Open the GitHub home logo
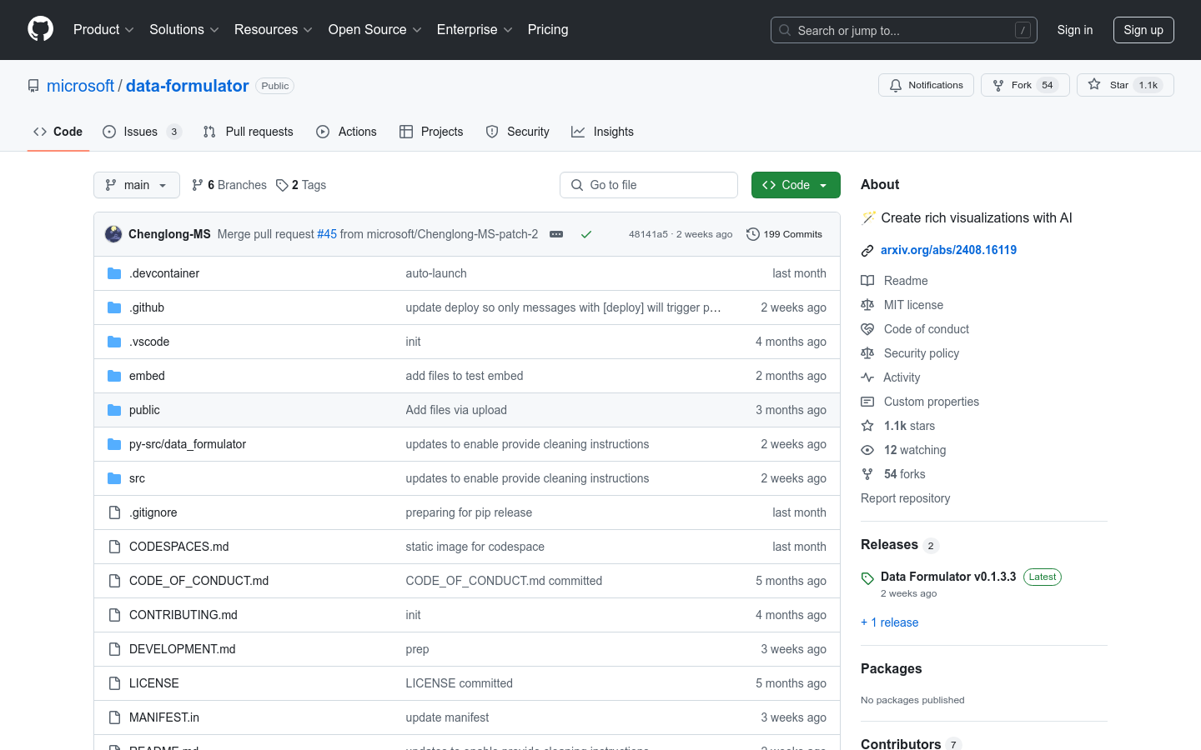Viewport: 1201px width, 750px height. [x=40, y=29]
